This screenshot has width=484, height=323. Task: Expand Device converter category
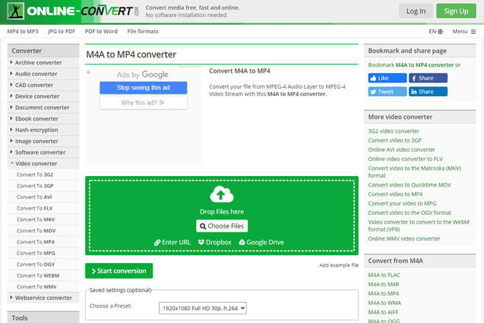pyautogui.click(x=43, y=97)
